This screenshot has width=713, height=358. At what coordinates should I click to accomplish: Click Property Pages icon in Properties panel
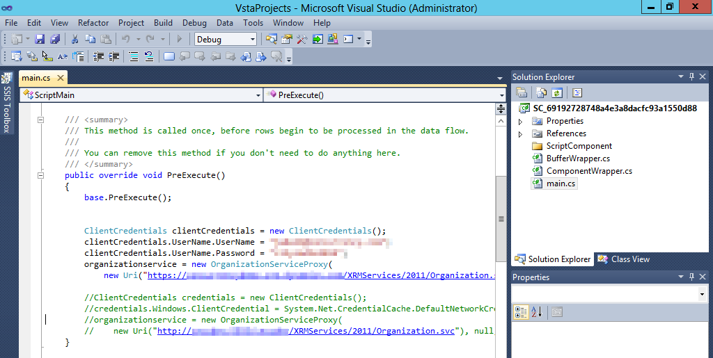556,312
